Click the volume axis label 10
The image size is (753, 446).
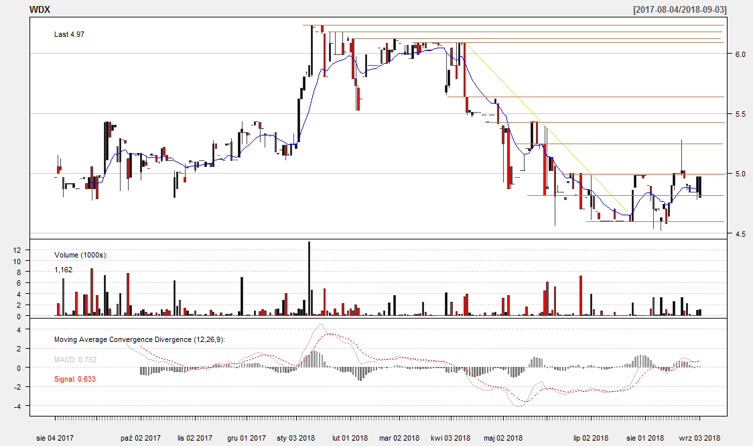coord(17,262)
